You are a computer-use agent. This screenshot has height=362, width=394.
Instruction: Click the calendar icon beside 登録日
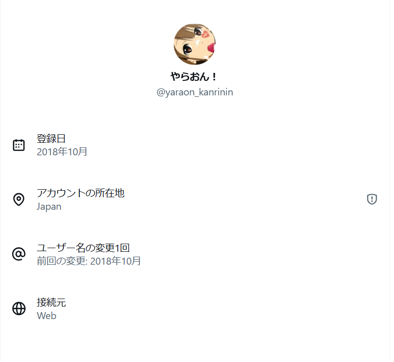(x=18, y=145)
